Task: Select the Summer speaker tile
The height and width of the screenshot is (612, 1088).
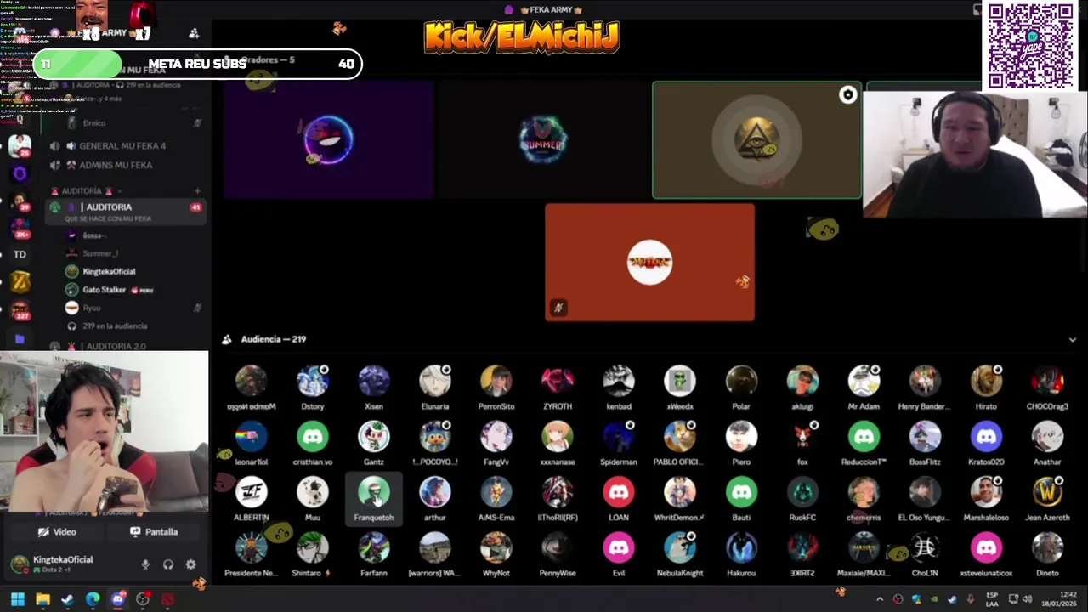Action: (542, 140)
